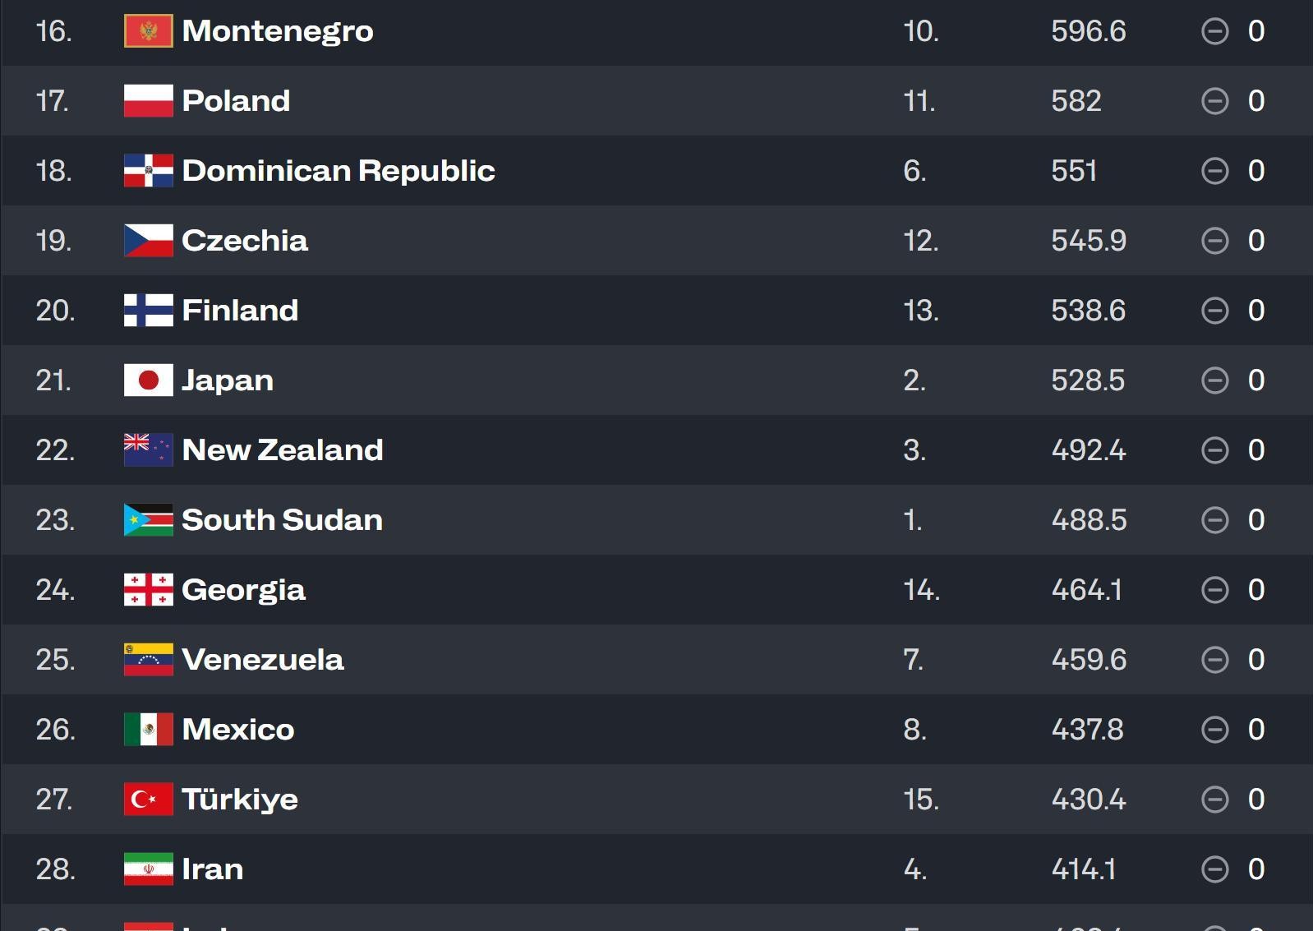
Task: Click the Montenegro flag icon
Action: [149, 31]
